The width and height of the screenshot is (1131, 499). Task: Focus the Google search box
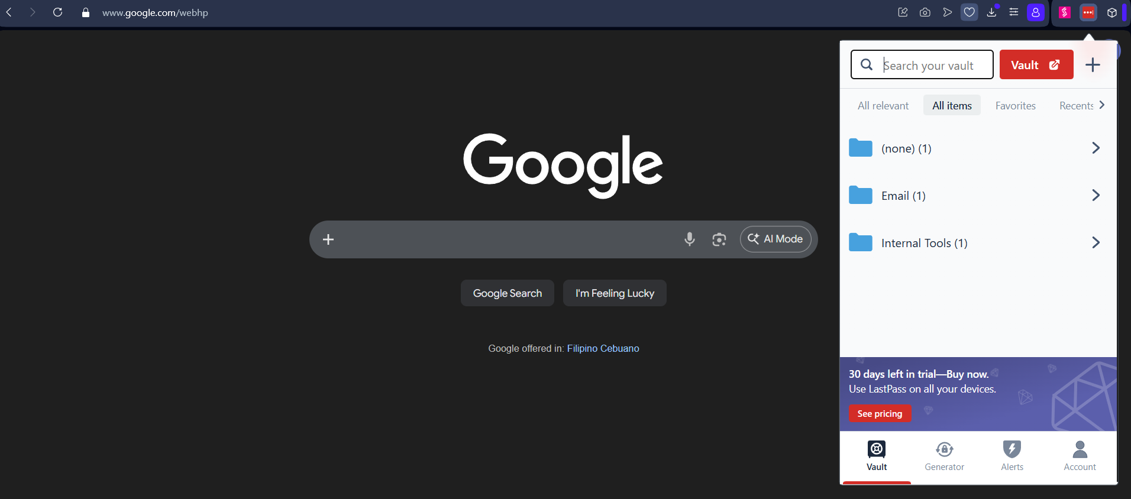coord(563,239)
